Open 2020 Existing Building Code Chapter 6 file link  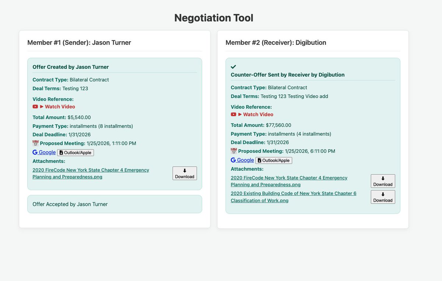294,197
